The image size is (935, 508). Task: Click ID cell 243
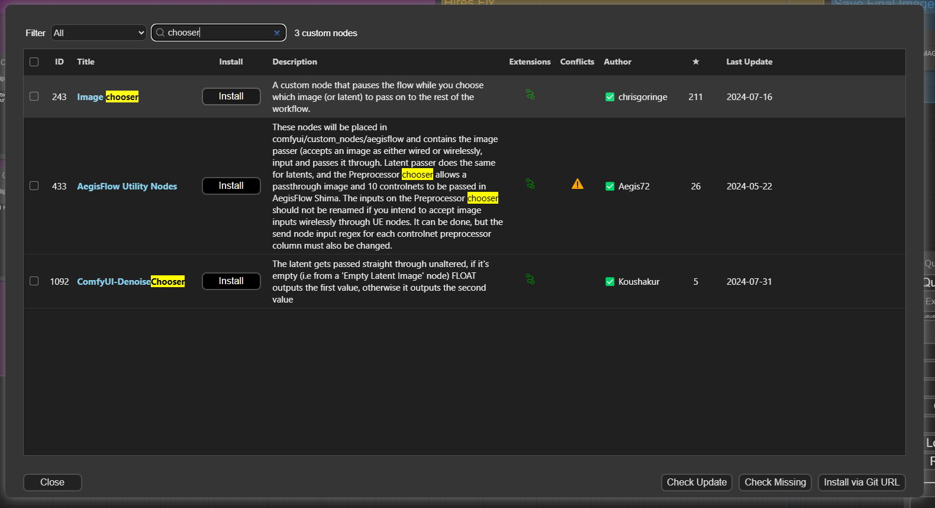(x=59, y=97)
